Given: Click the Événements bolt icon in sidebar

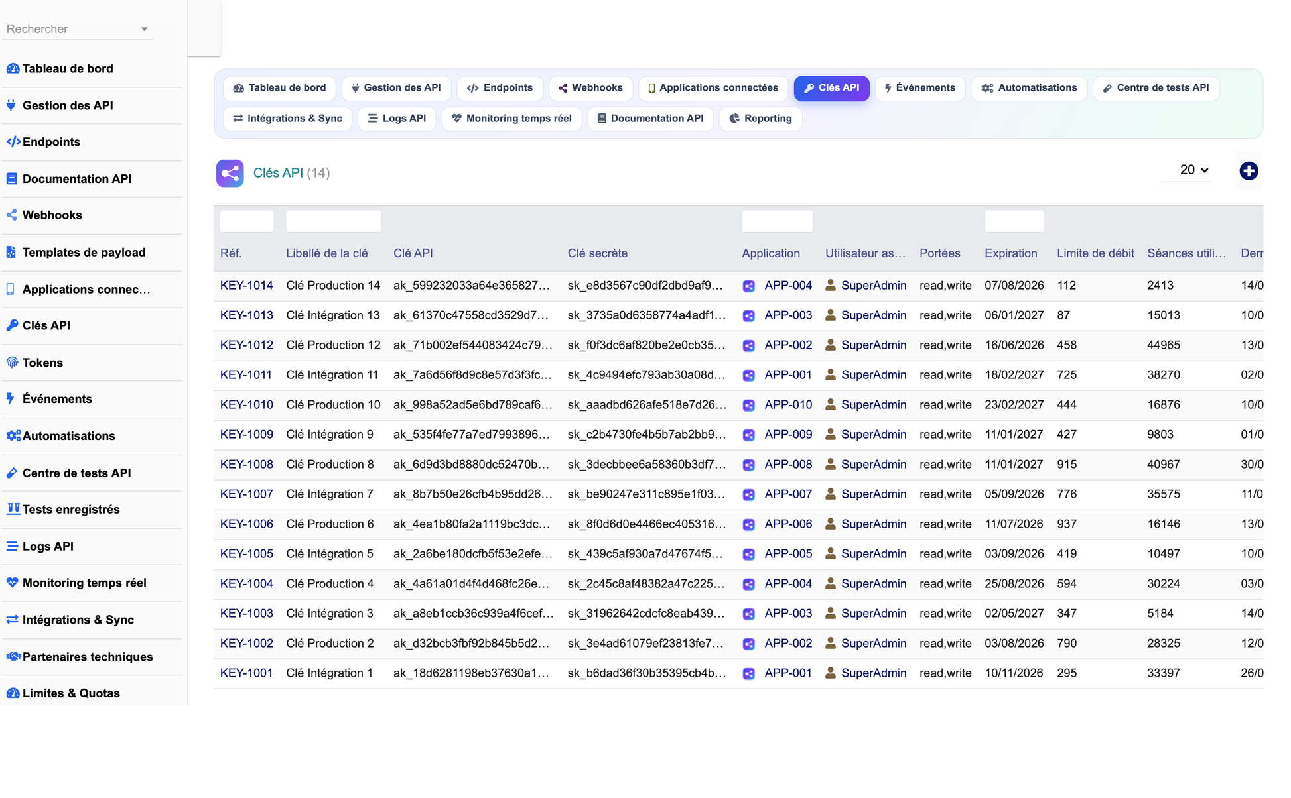Looking at the screenshot, I should pos(10,398).
